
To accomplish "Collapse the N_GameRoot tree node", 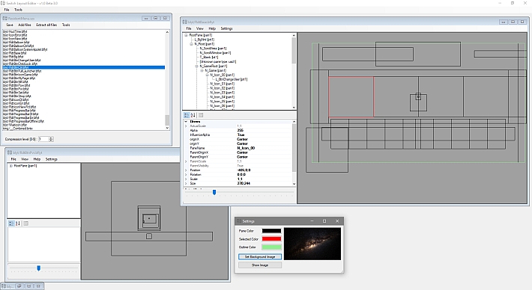I will point(196,67).
